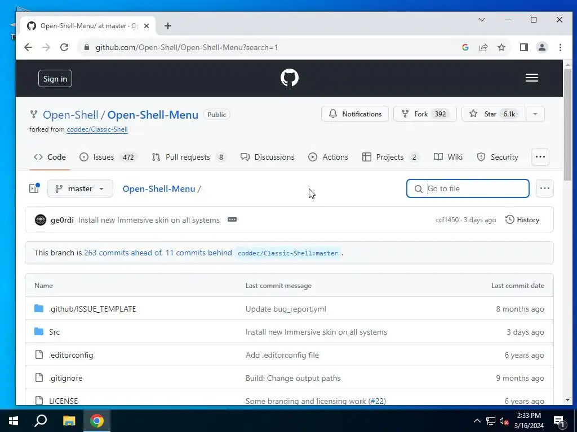Click coddec/Classic-Shell:master branch label
This screenshot has height=432, width=577.
point(288,253)
